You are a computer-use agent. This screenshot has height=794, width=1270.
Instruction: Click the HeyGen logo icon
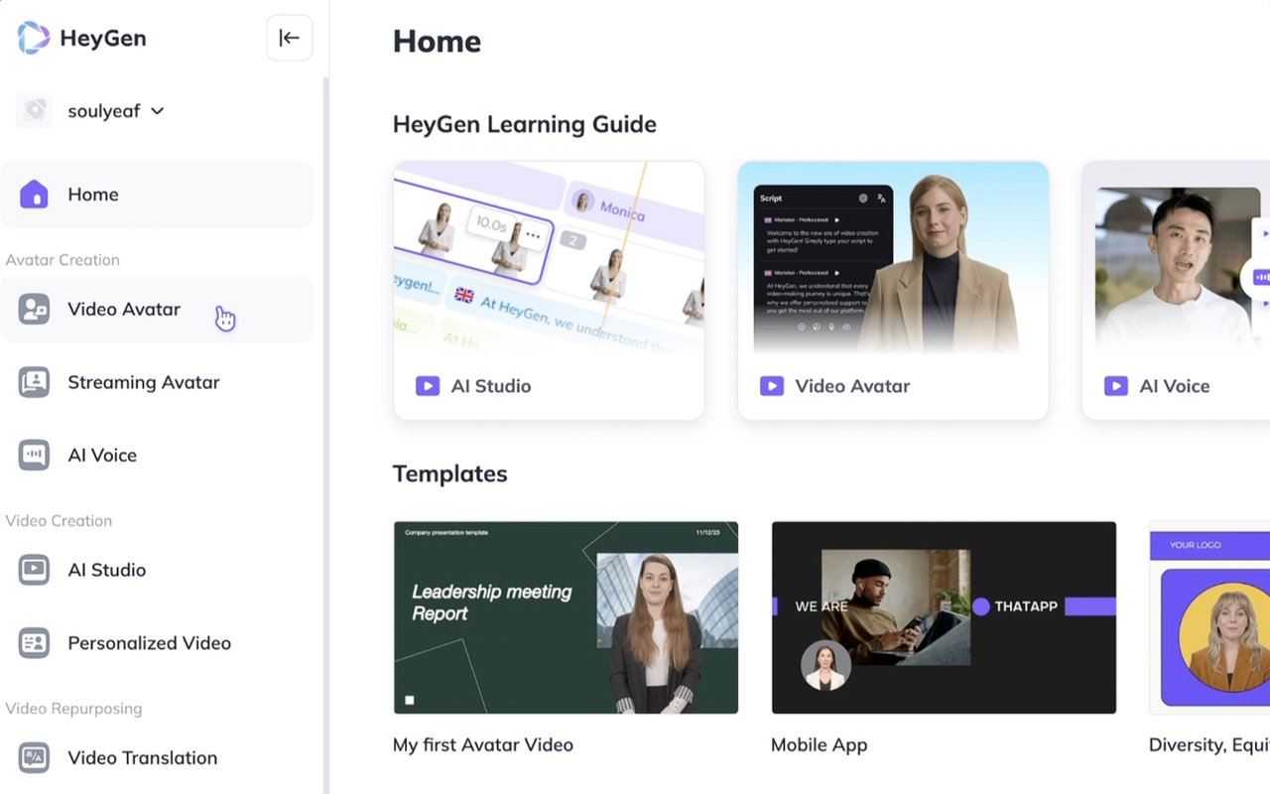click(34, 39)
